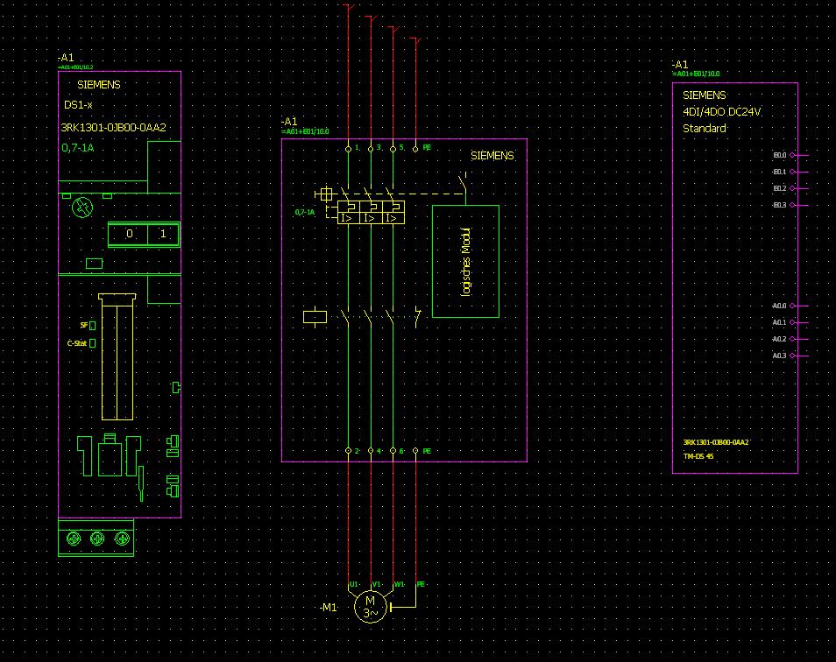The image size is (836, 662).
Task: Click the U1 motor connection label
Action: tap(353, 584)
